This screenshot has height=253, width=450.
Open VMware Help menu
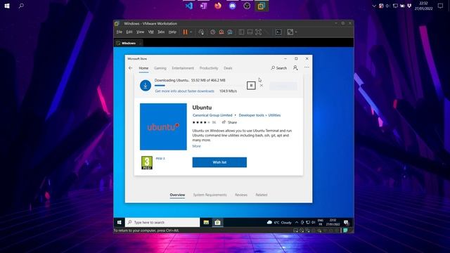(x=172, y=32)
